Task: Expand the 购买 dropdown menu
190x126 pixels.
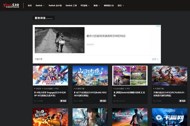Action: click(97, 5)
